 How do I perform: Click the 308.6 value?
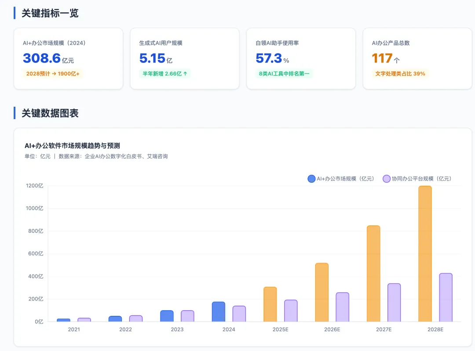[42, 58]
